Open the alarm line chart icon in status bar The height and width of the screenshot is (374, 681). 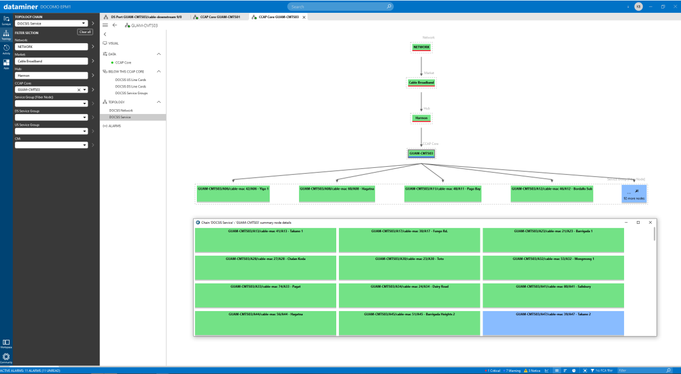coord(547,370)
